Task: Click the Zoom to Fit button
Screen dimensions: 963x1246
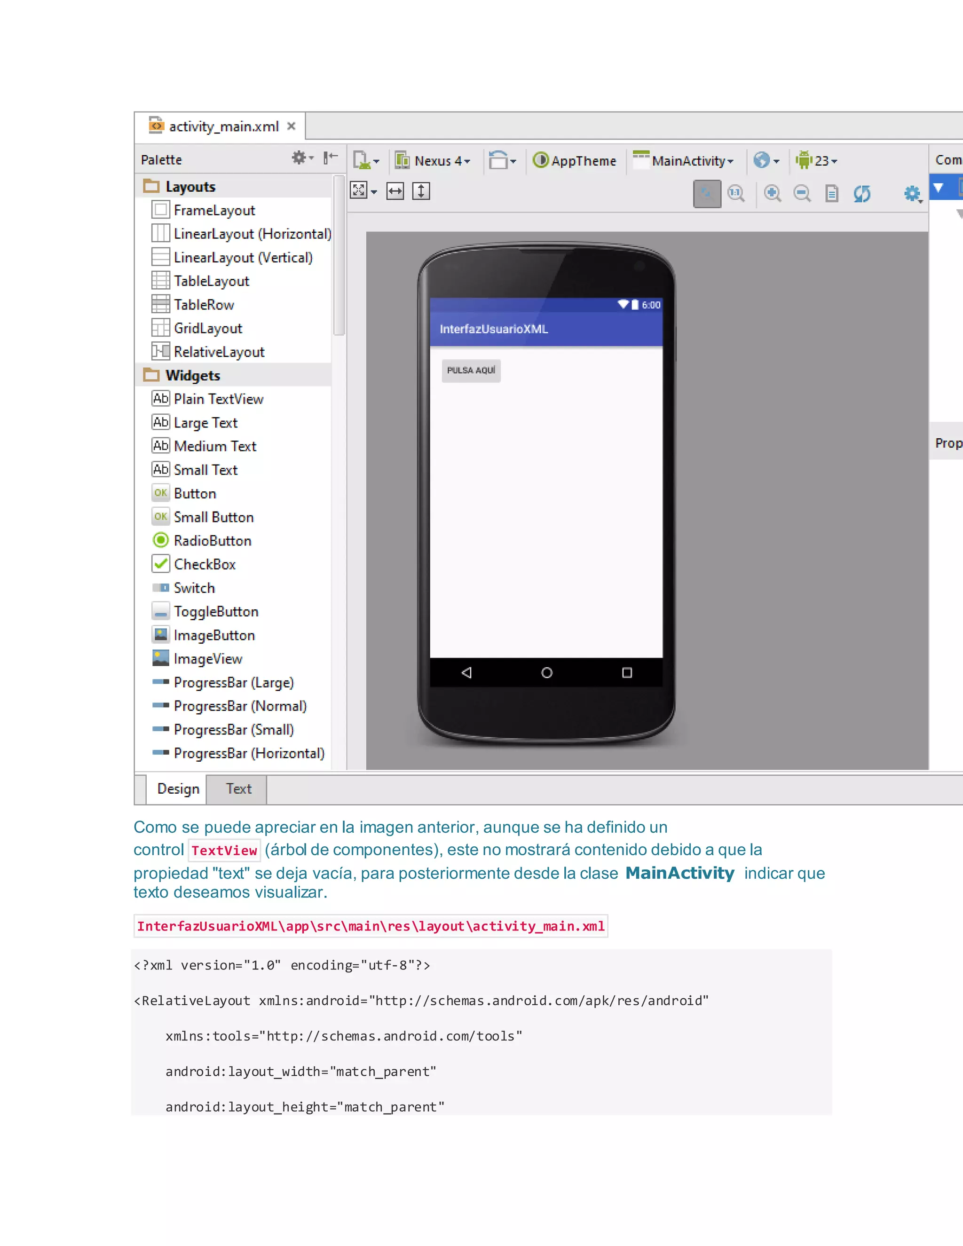Action: (707, 194)
